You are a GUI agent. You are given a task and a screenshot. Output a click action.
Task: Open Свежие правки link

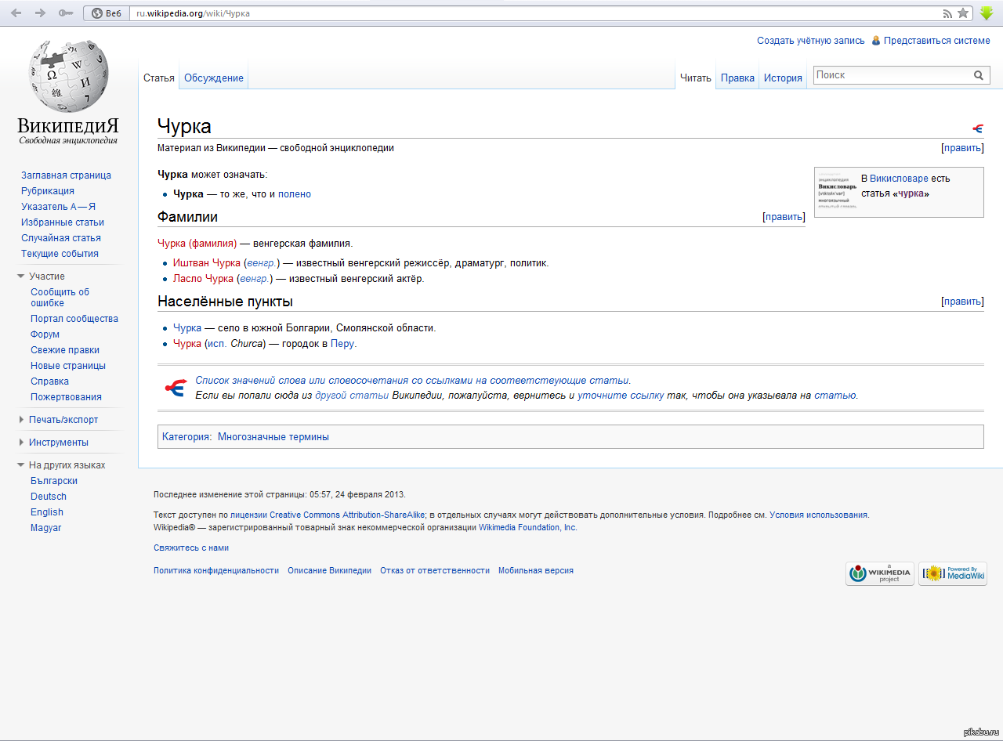point(65,350)
